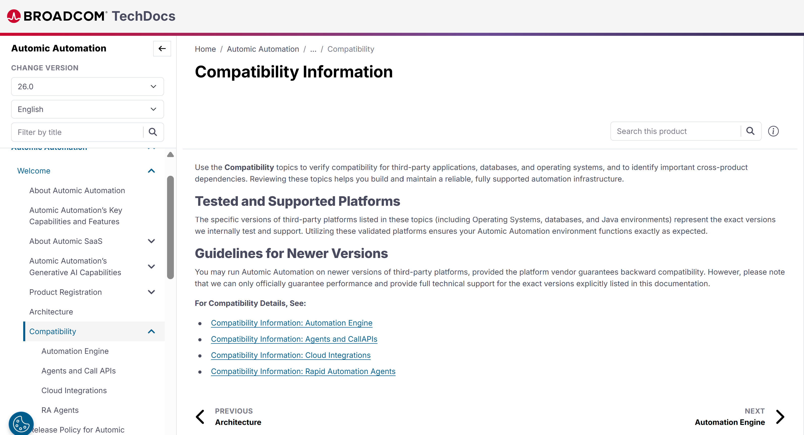804x435 pixels.
Task: Click the Automic Automation sidebar title
Action: tap(59, 48)
